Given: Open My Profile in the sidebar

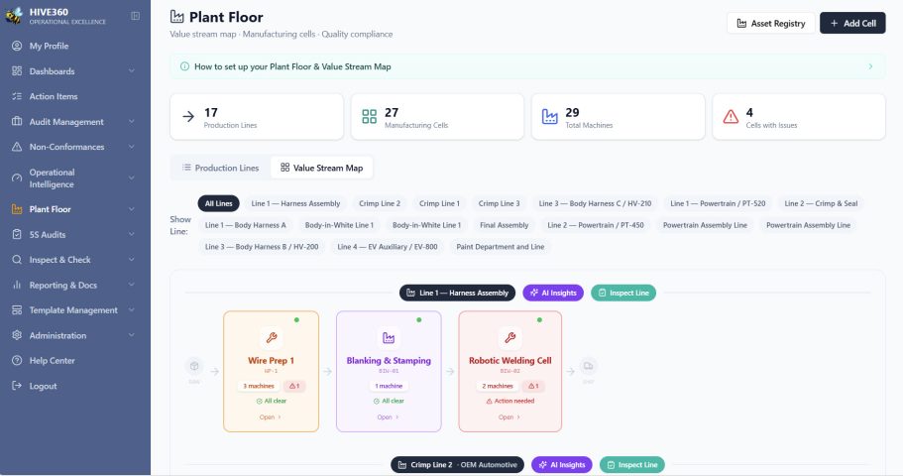Looking at the screenshot, I should tap(49, 46).
